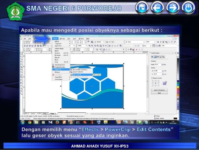Click the Zoom In magnifier icon
The width and height of the screenshot is (199, 150).
(90, 46)
